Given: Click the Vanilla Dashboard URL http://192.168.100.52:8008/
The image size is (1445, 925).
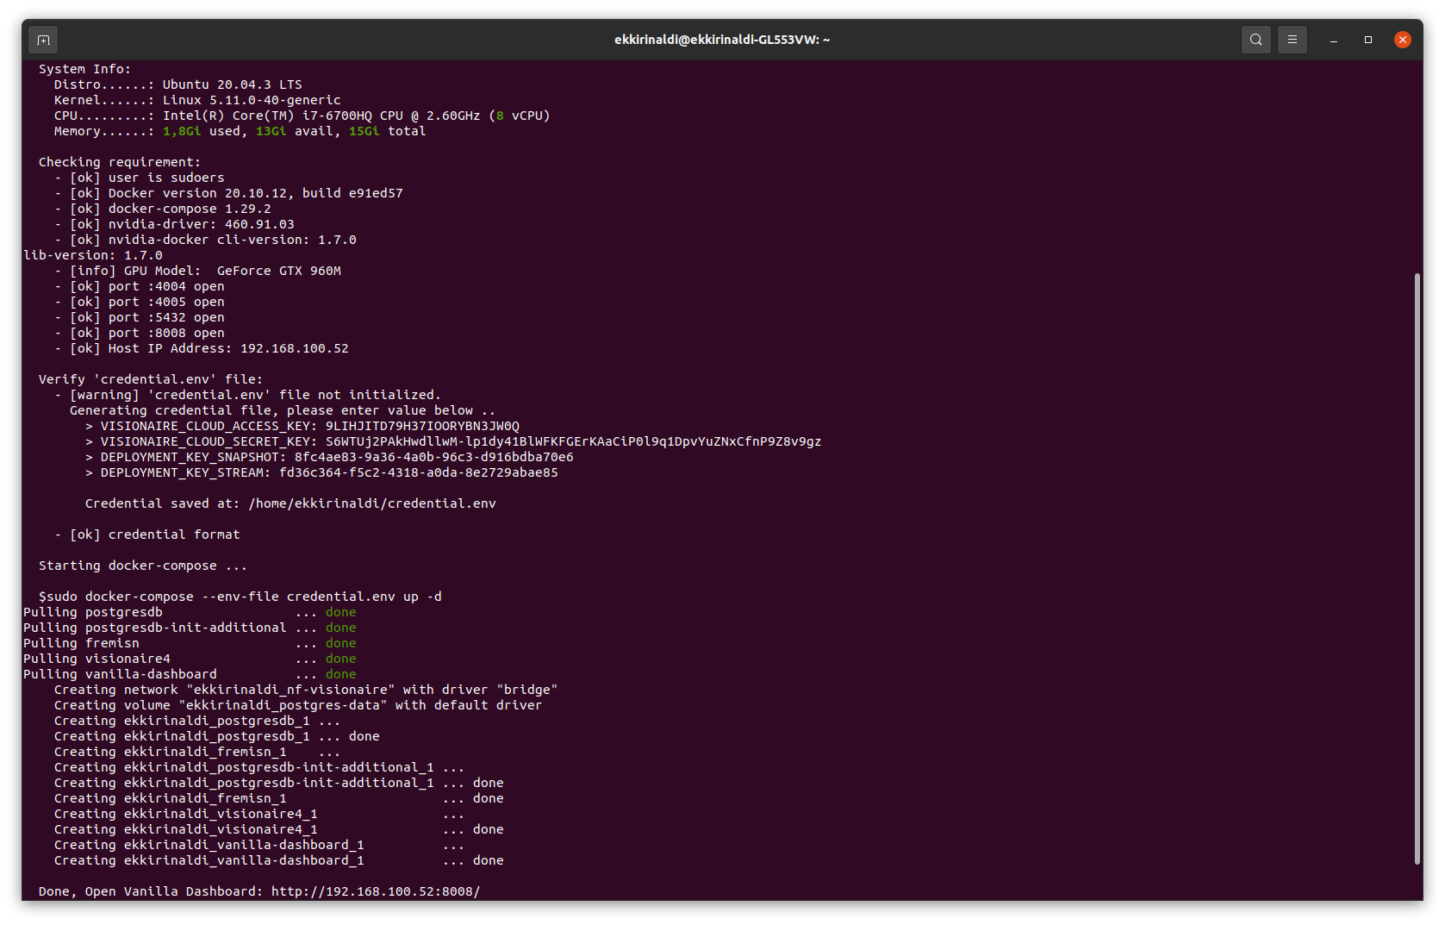Looking at the screenshot, I should (x=376, y=891).
